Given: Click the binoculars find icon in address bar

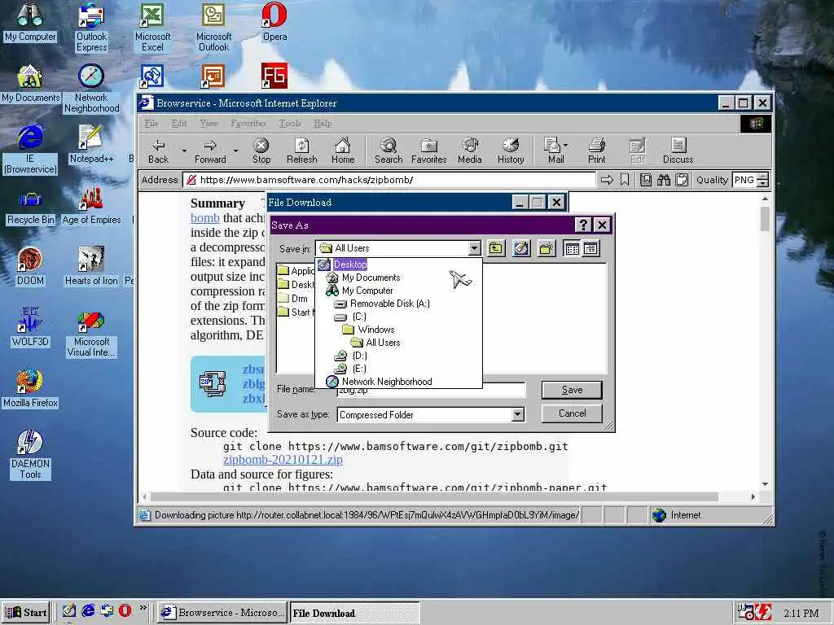Looking at the screenshot, I should click(663, 180).
